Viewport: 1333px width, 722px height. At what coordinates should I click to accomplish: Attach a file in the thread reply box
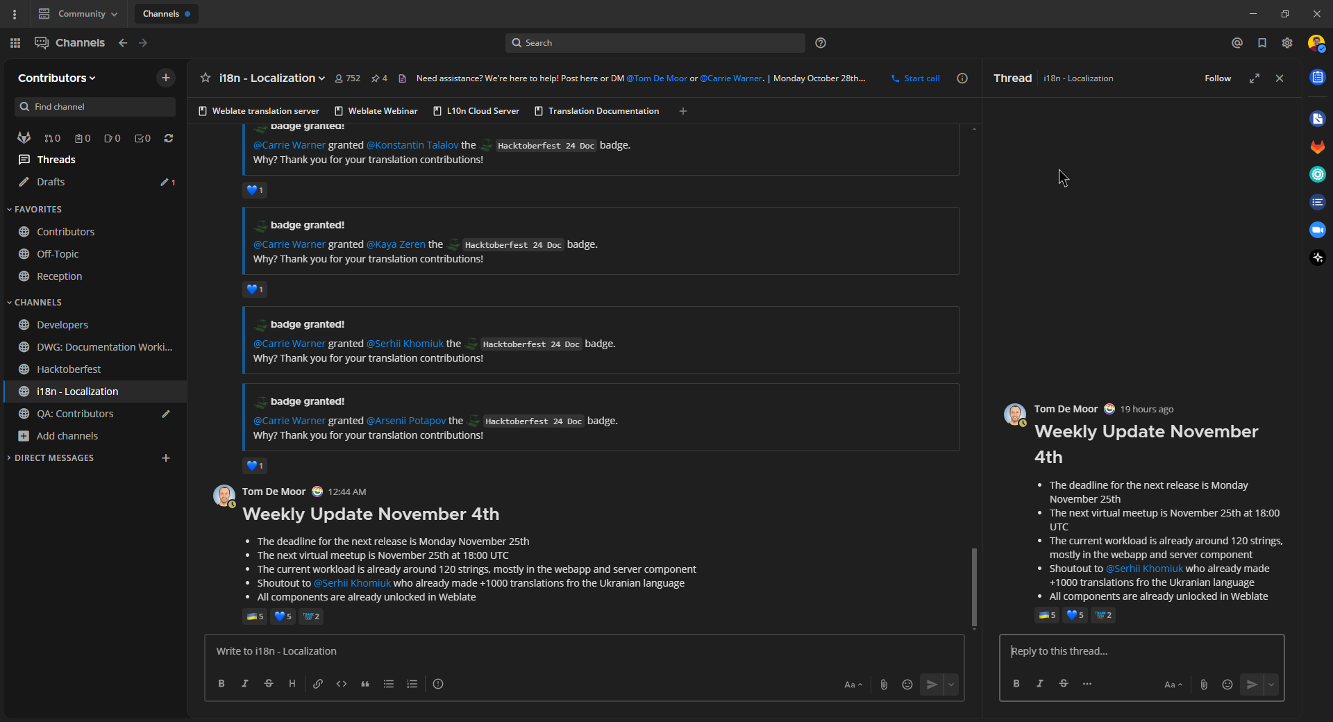(1203, 684)
